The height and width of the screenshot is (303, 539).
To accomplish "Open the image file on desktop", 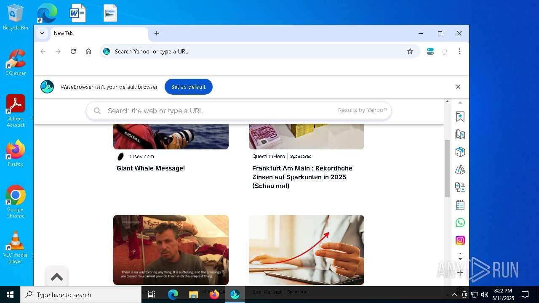I will [110, 13].
